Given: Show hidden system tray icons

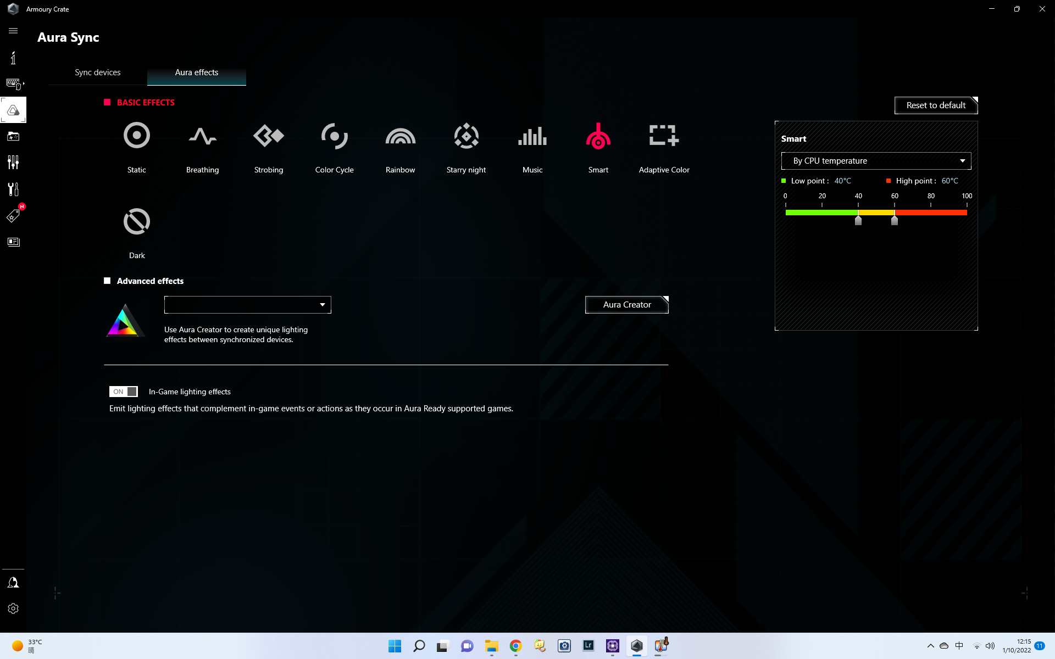Looking at the screenshot, I should 930,646.
